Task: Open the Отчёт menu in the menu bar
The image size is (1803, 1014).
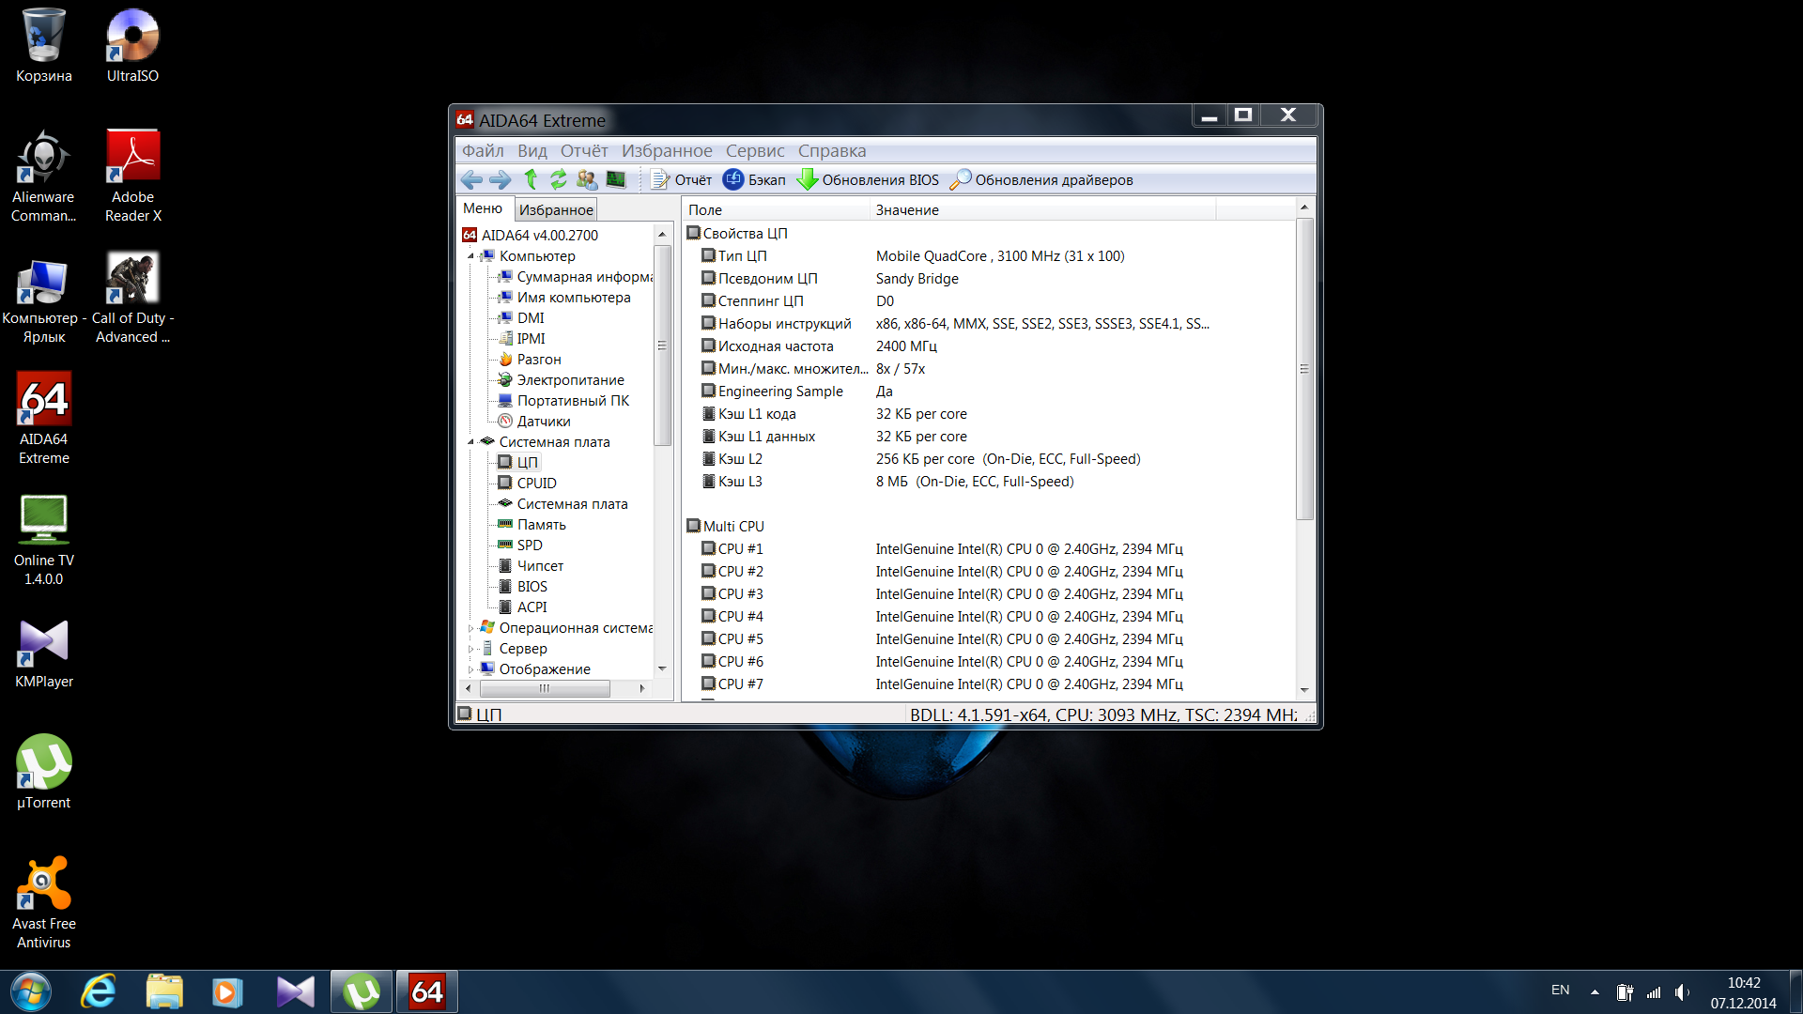Action: [x=584, y=151]
